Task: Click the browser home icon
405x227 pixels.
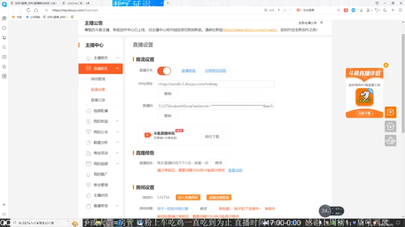Action: [x=36, y=10]
